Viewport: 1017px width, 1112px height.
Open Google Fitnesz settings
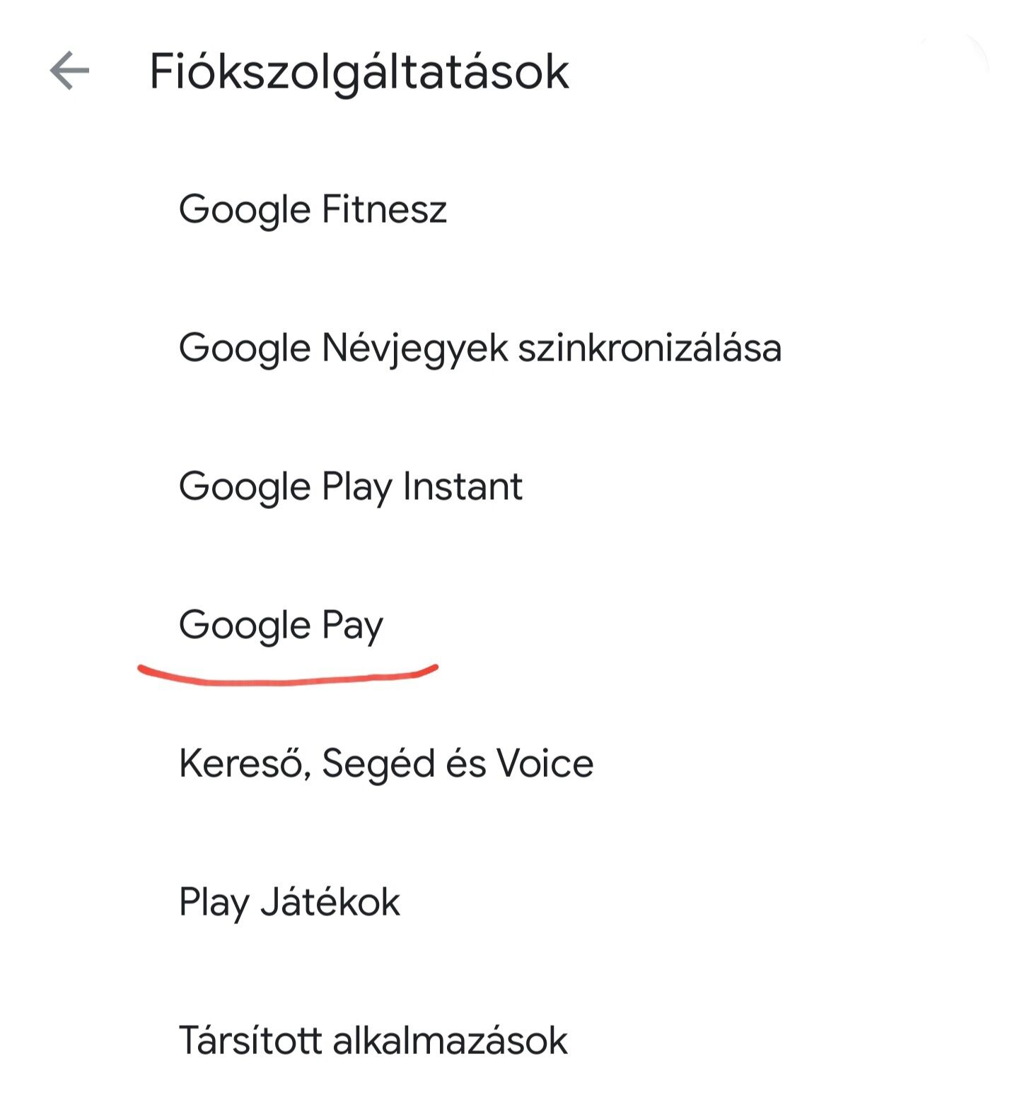508,209
